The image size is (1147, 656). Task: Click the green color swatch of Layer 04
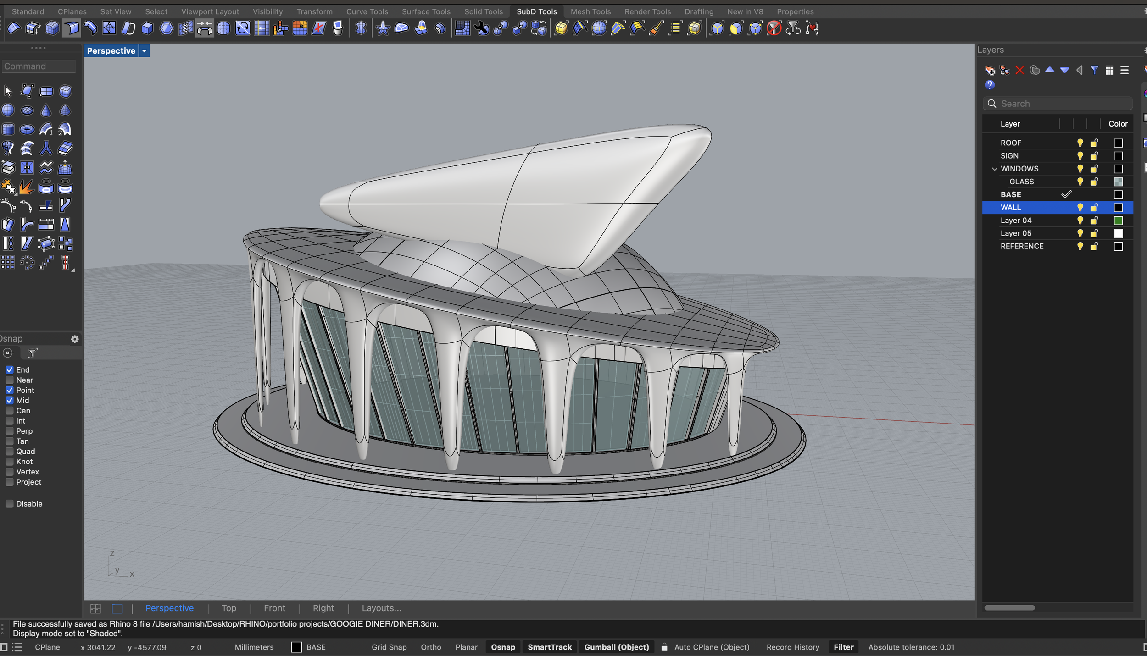click(x=1119, y=220)
